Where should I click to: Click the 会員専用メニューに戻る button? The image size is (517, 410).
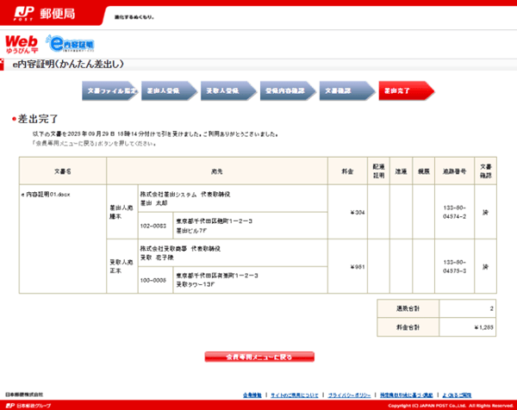click(x=259, y=357)
